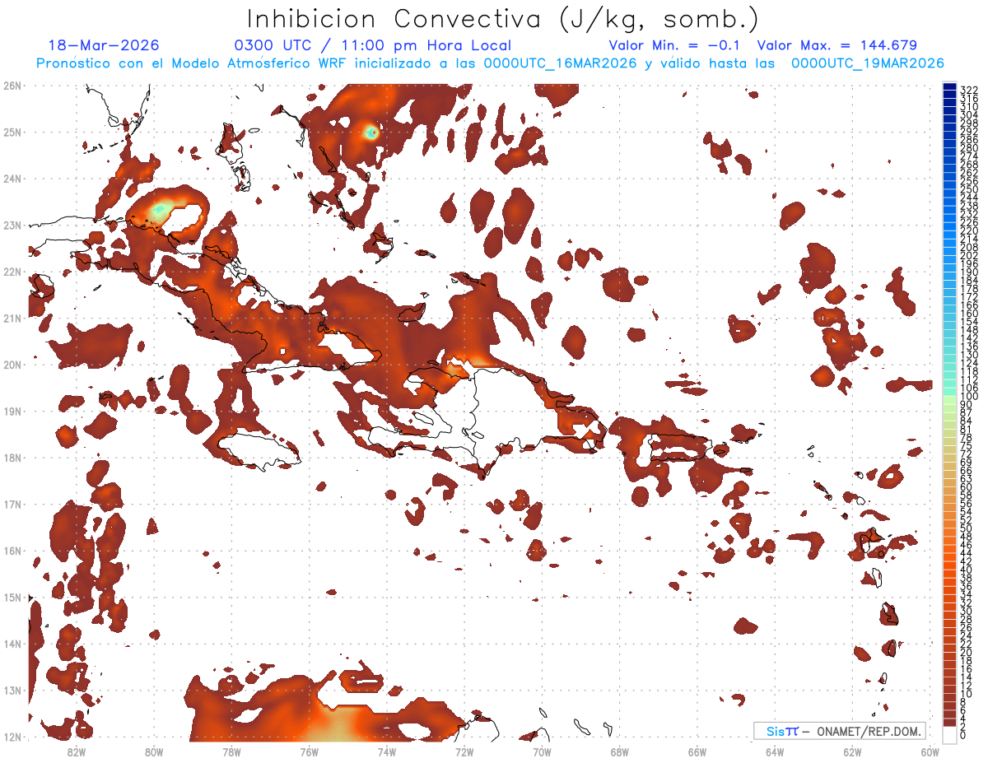988x763 pixels.
Task: Click the 20N latitude label
Action: (x=12, y=365)
